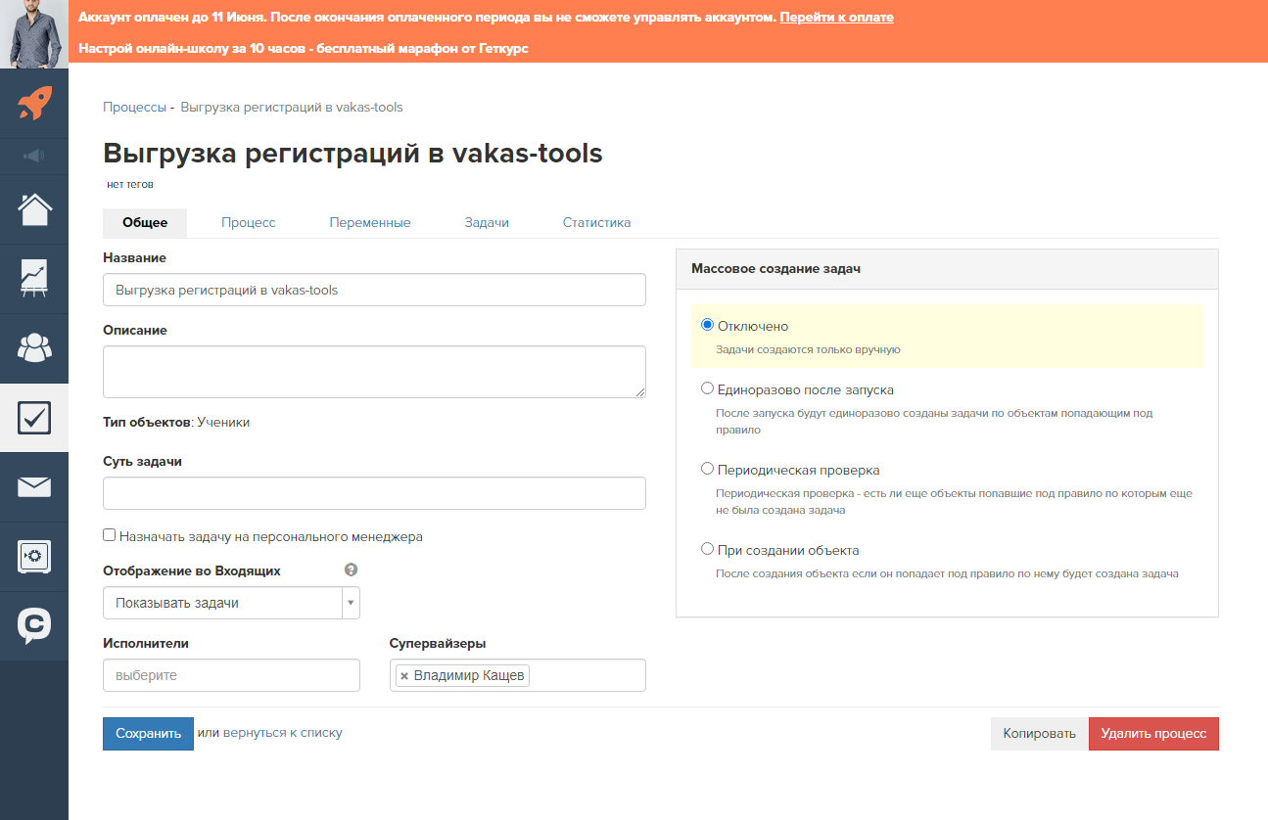
Task: Open the Статистика tab
Action: tap(595, 222)
